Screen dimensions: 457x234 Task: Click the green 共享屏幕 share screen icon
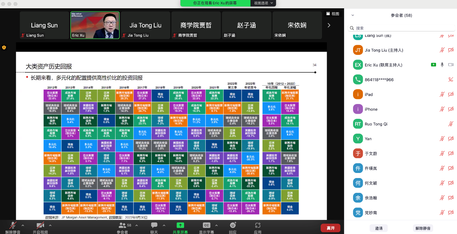[180, 225]
